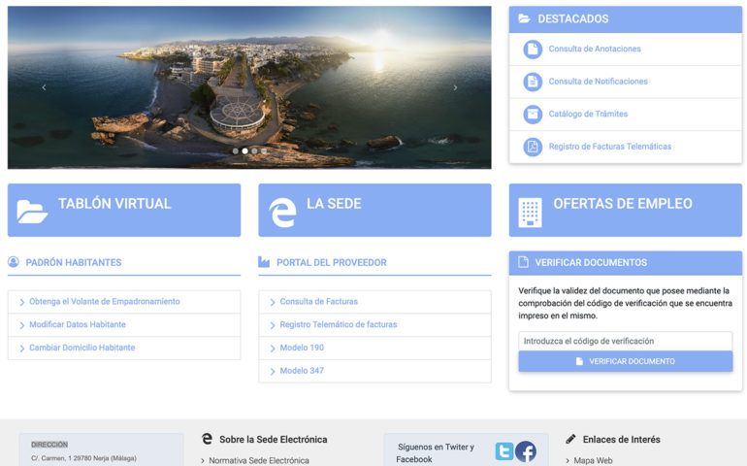Select the third carousel indicator dot
The width and height of the screenshot is (747, 466).
254,150
